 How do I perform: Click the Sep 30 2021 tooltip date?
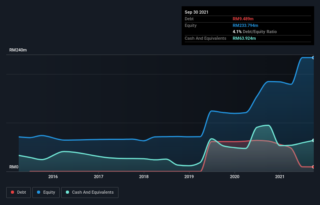tap(196, 12)
